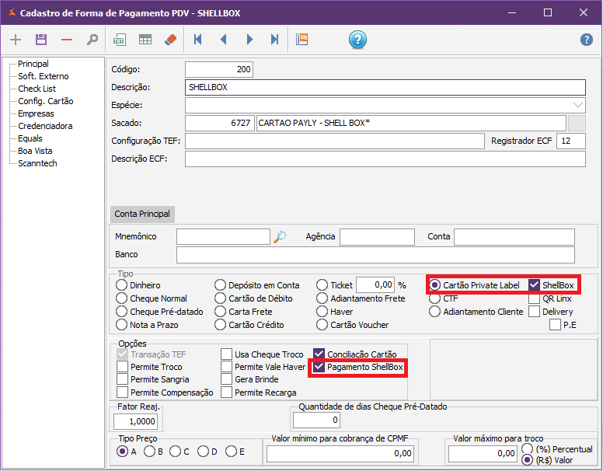Image resolution: width=603 pixels, height=471 pixels.
Task: Select Dinheiro payment type
Action: point(121,285)
